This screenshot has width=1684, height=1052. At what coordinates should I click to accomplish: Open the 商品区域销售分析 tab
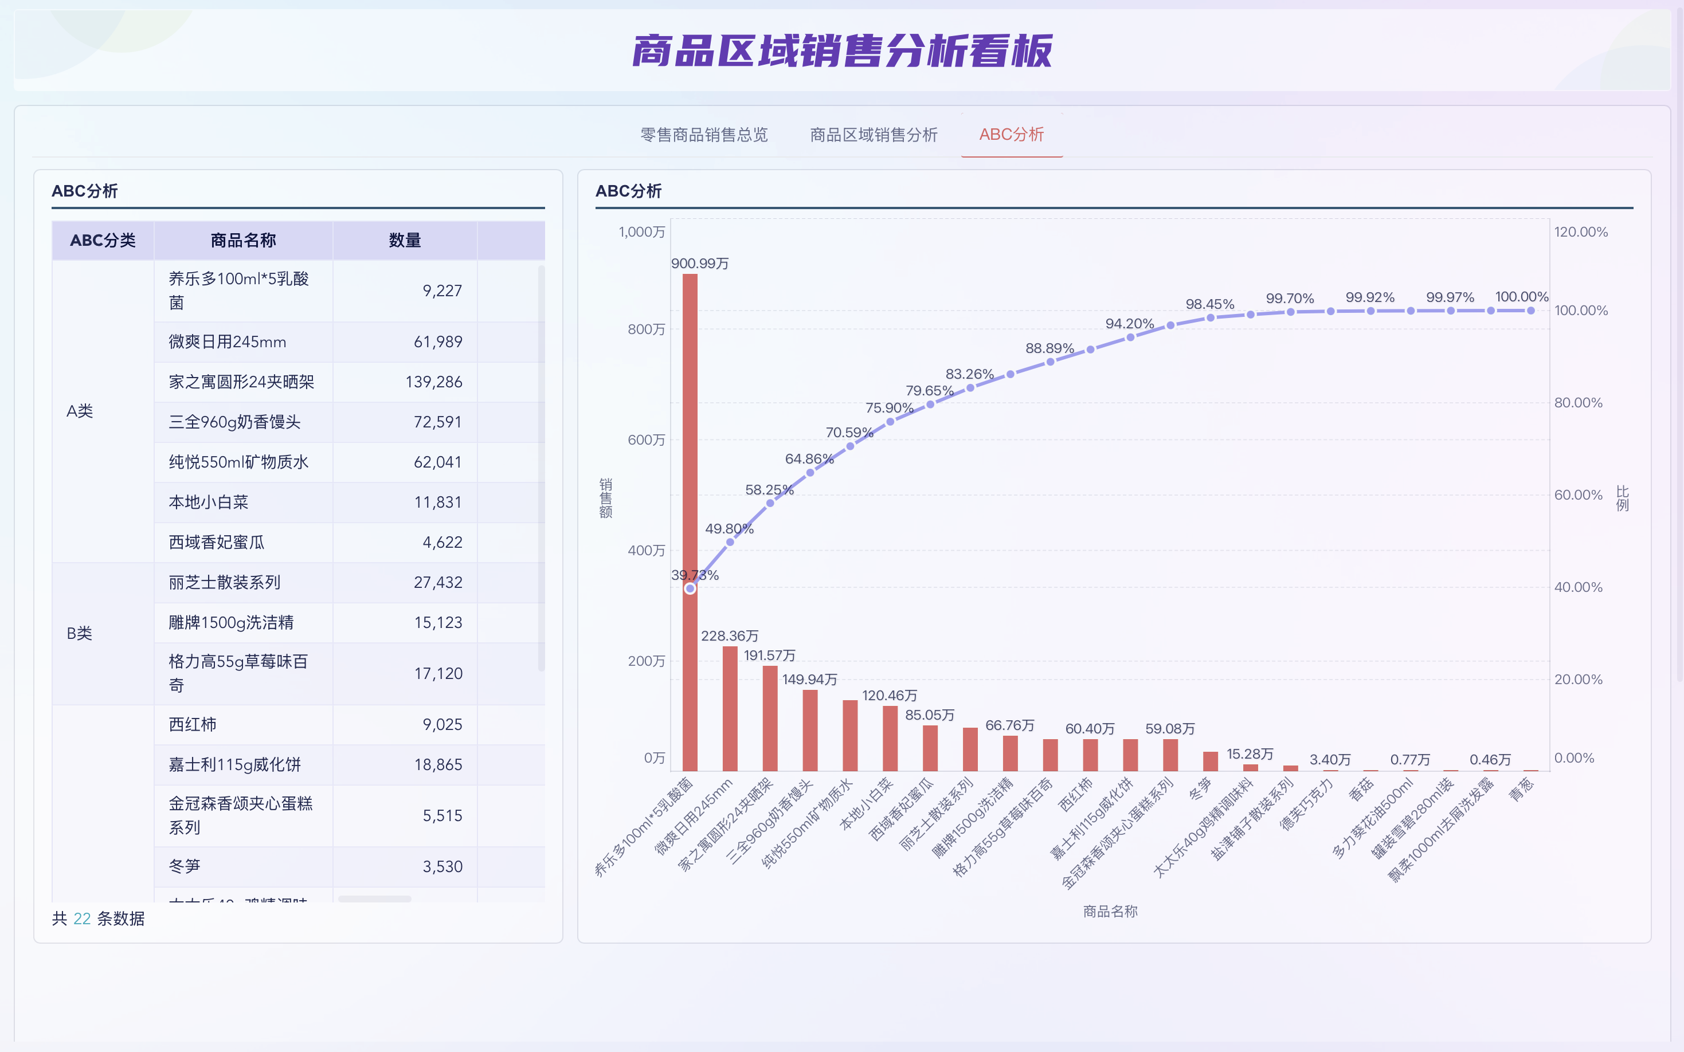click(872, 135)
